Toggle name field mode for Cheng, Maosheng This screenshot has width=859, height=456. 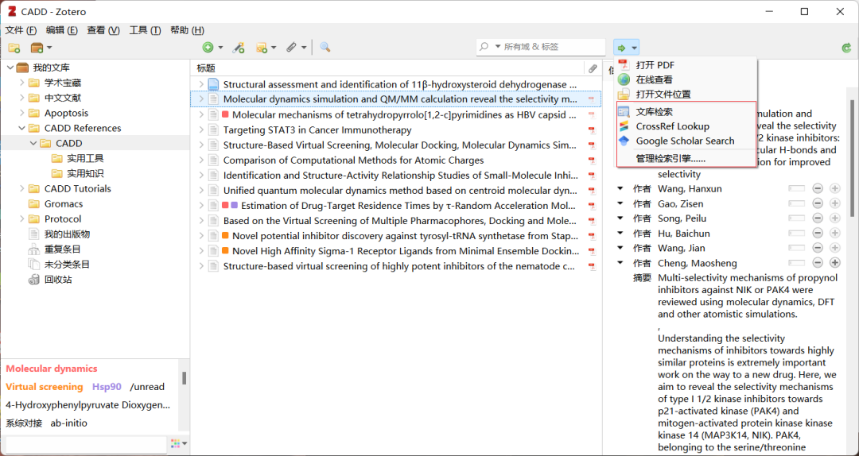pos(796,263)
